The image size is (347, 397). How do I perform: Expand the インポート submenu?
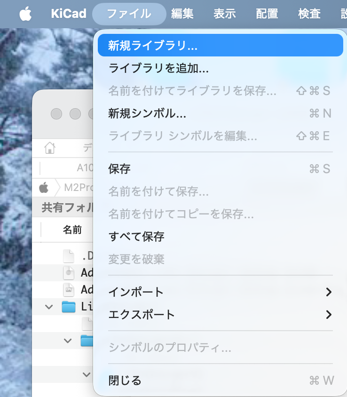(x=221, y=292)
